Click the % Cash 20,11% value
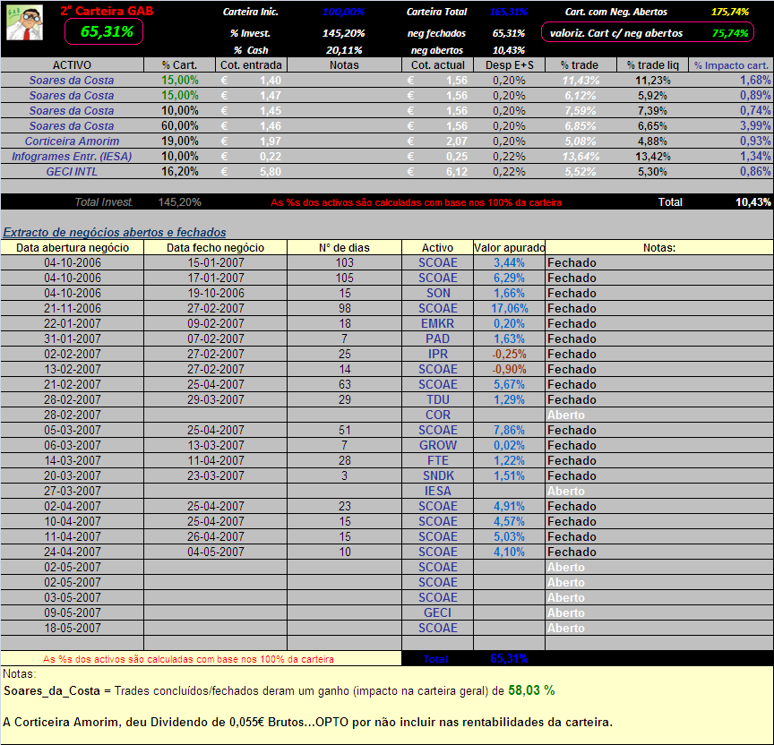Image resolution: width=774 pixels, height=745 pixels. [x=344, y=50]
